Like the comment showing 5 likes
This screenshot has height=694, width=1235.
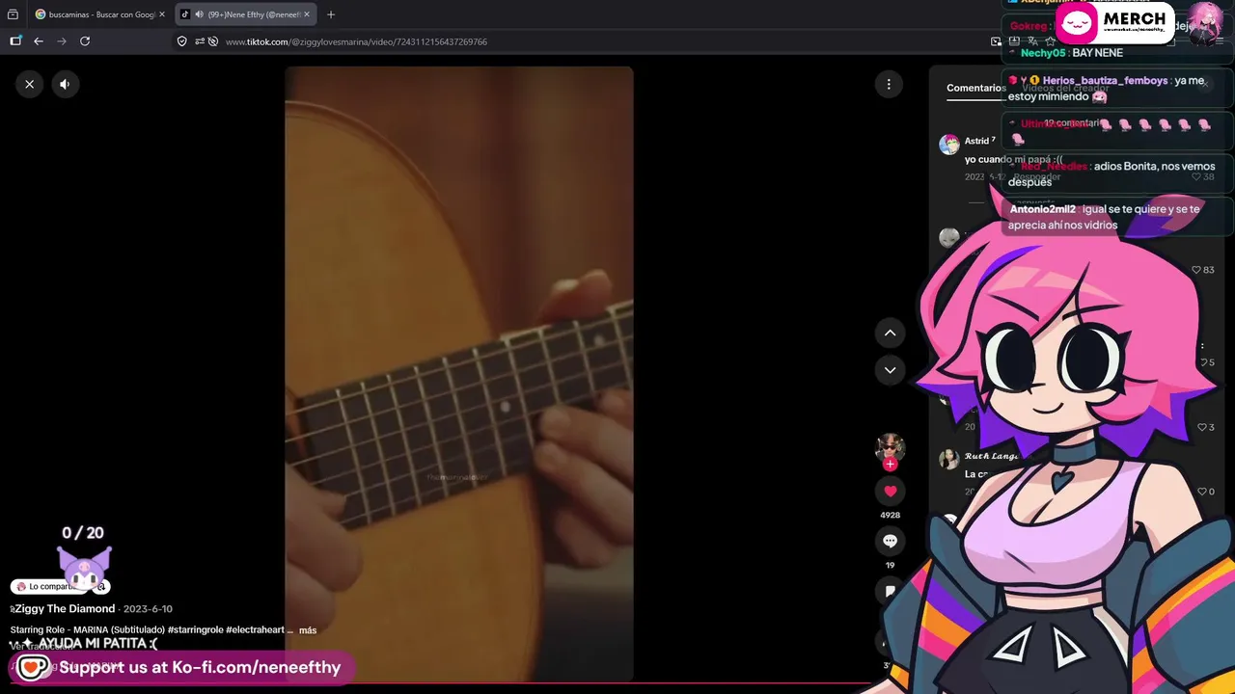coord(1205,362)
